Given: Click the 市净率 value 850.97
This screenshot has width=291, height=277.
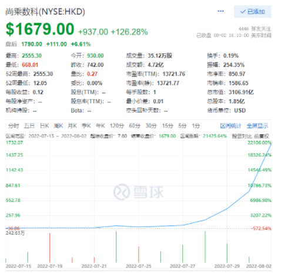Looking at the screenshot, I should (237, 74).
